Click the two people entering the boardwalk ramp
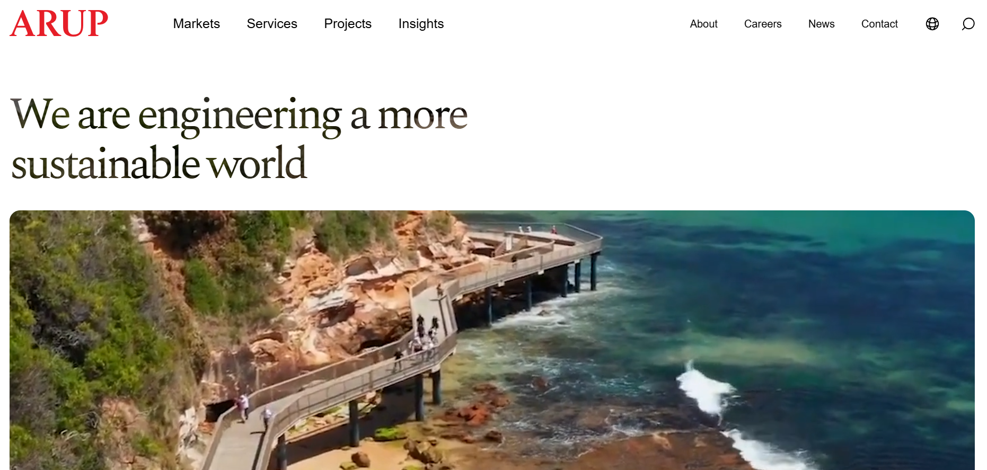This screenshot has width=987, height=470. [253, 409]
